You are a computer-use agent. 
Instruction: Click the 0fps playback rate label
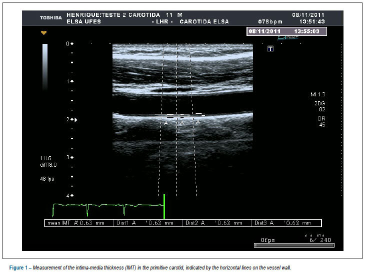[x=267, y=240]
